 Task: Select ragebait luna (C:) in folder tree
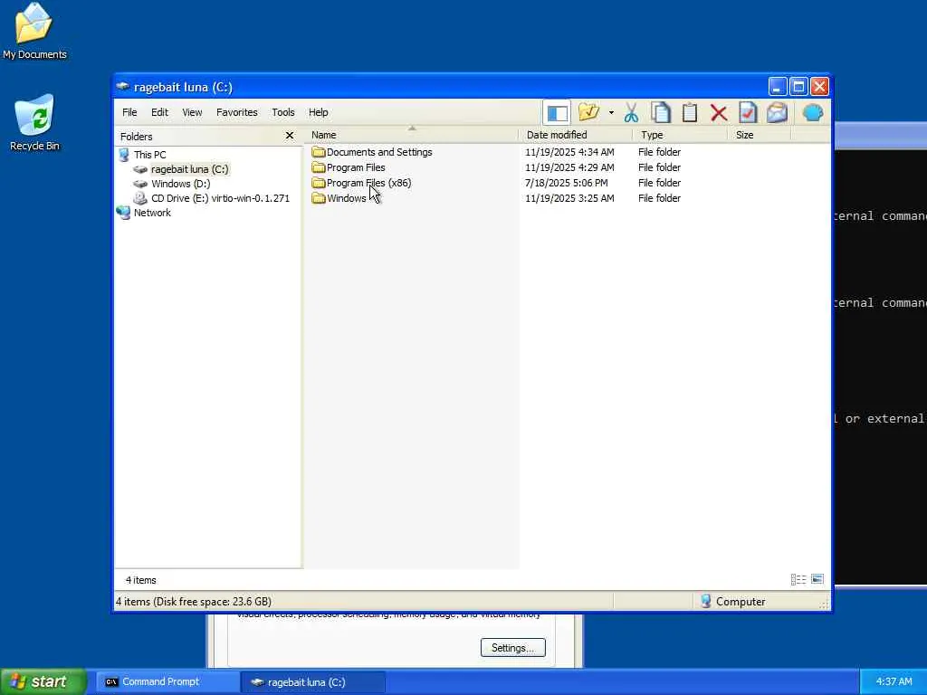coord(189,169)
